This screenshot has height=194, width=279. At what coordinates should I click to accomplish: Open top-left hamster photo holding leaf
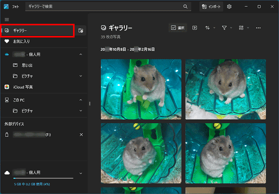[x=141, y=89]
